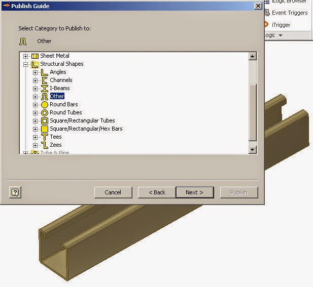Click the Tees T-shape icon

[45, 137]
